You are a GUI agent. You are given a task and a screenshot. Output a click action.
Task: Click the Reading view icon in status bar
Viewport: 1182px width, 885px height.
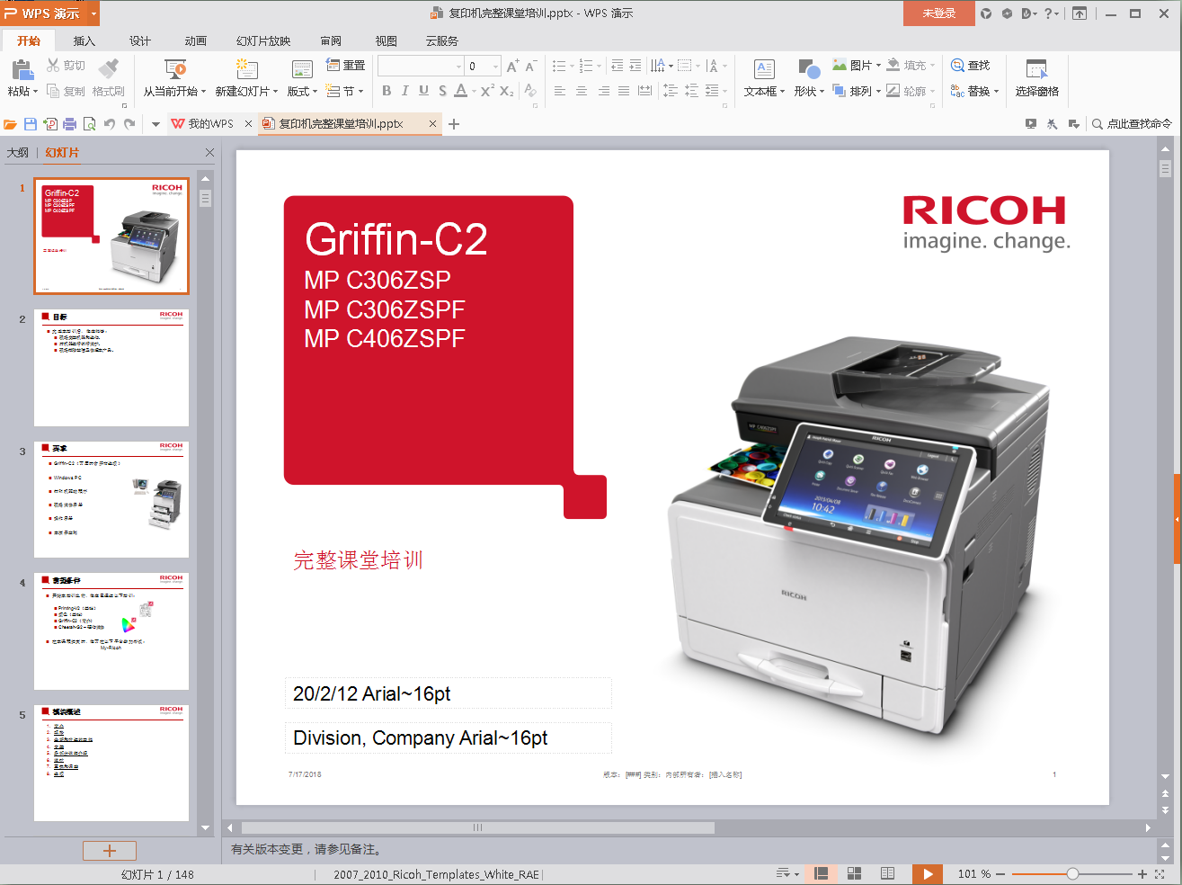click(x=887, y=873)
